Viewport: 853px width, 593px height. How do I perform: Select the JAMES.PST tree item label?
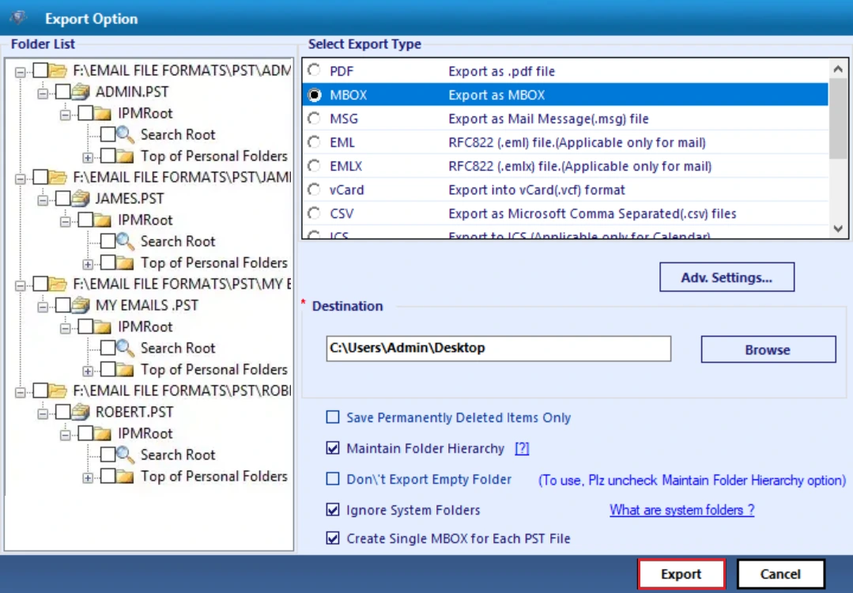130,198
